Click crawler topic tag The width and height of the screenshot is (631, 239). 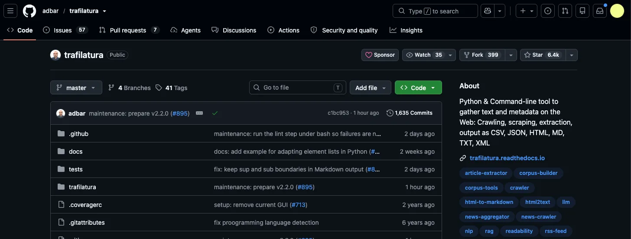(x=520, y=188)
